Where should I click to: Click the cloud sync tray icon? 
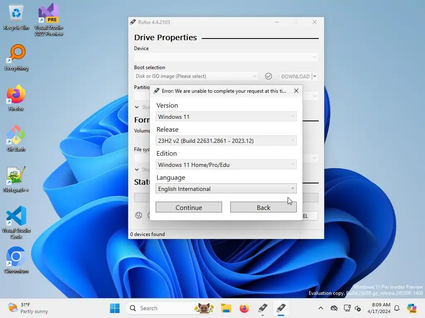tap(334, 308)
